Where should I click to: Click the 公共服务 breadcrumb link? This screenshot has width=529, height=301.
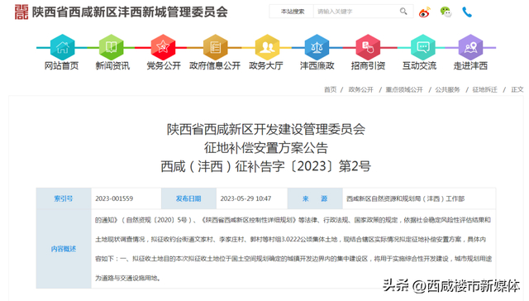pos(447,89)
